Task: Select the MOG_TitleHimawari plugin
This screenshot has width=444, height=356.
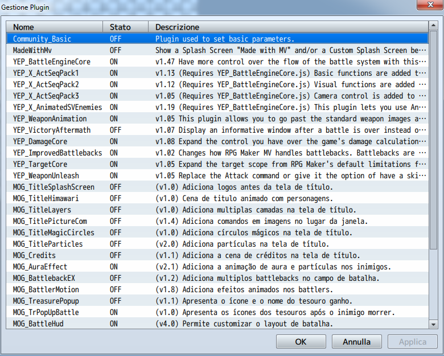Action: coord(217,198)
